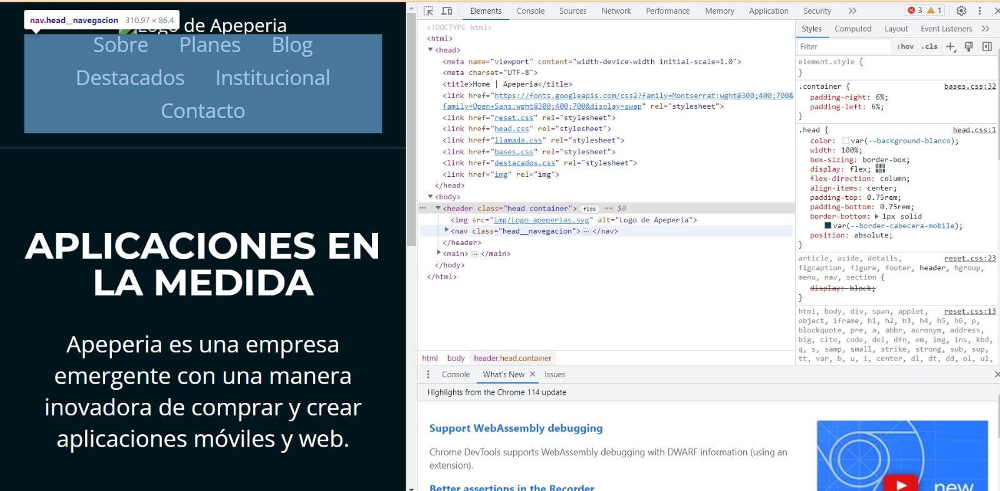The image size is (1000, 491).
Task: Open the Issues drawer tab
Action: (554, 374)
